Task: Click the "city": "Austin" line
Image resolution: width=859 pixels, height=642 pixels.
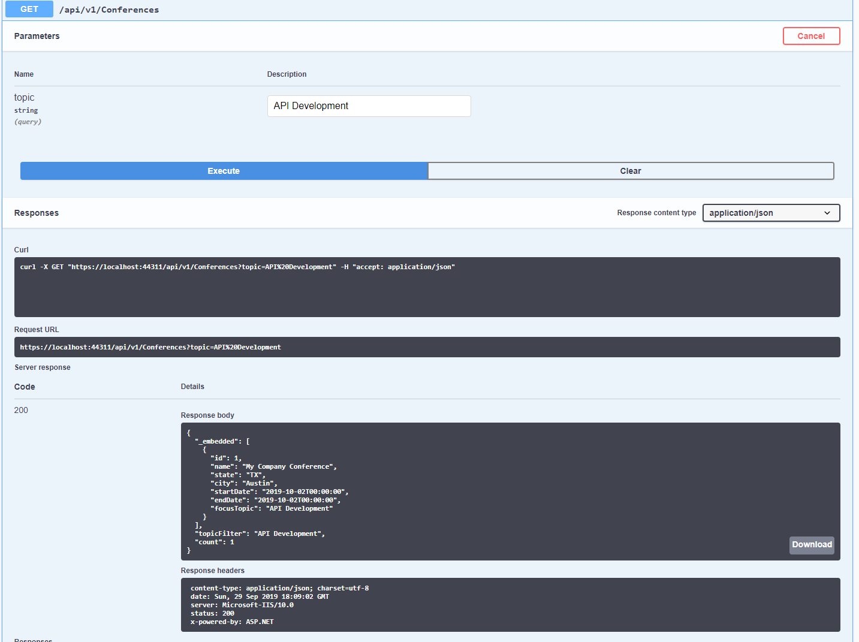Action: [244, 483]
